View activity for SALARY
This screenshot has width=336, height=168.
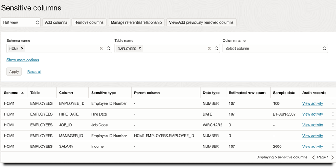tap(313, 146)
